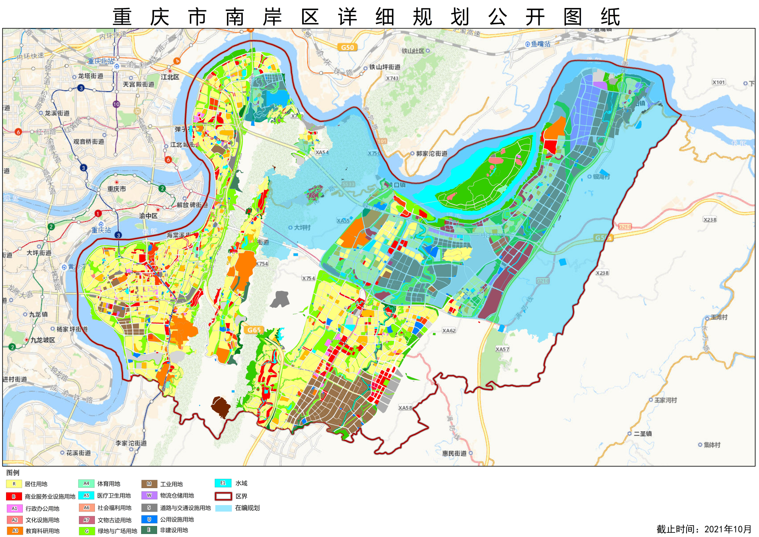Click the G65 highway shield marker

coord(254,330)
